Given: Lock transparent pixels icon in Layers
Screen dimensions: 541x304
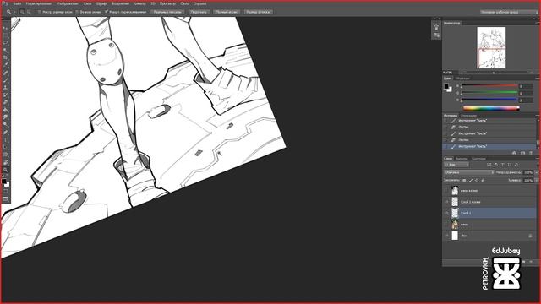Looking at the screenshot, I should coord(464,180).
